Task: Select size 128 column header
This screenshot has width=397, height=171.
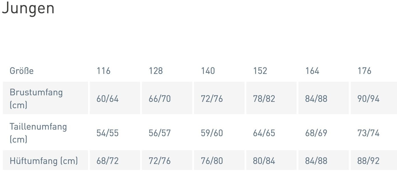Action: pyautogui.click(x=156, y=71)
